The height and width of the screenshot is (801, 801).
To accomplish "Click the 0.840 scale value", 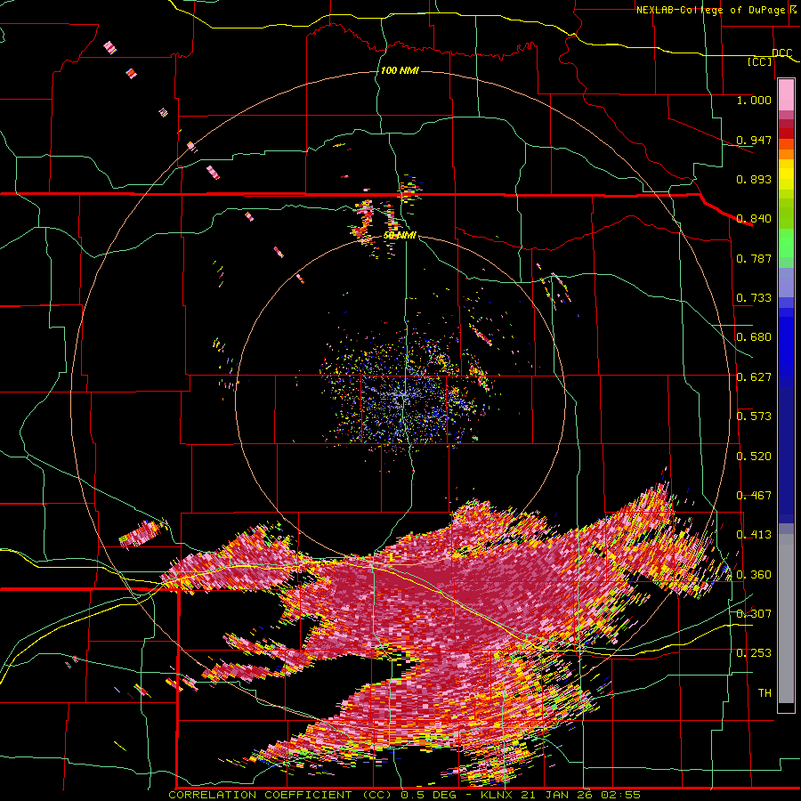I will click(754, 219).
